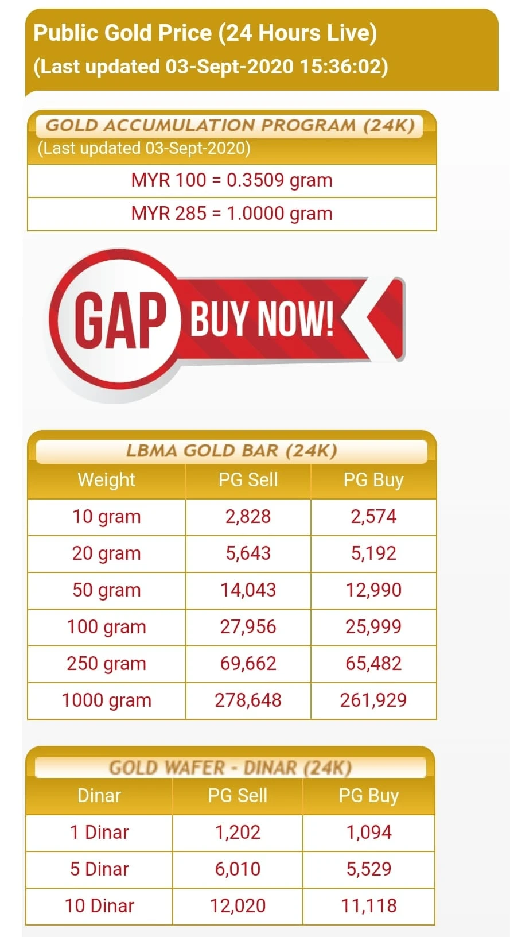This screenshot has height=937, width=510.
Task: Select the 10 gram row label
Action: click(x=107, y=517)
